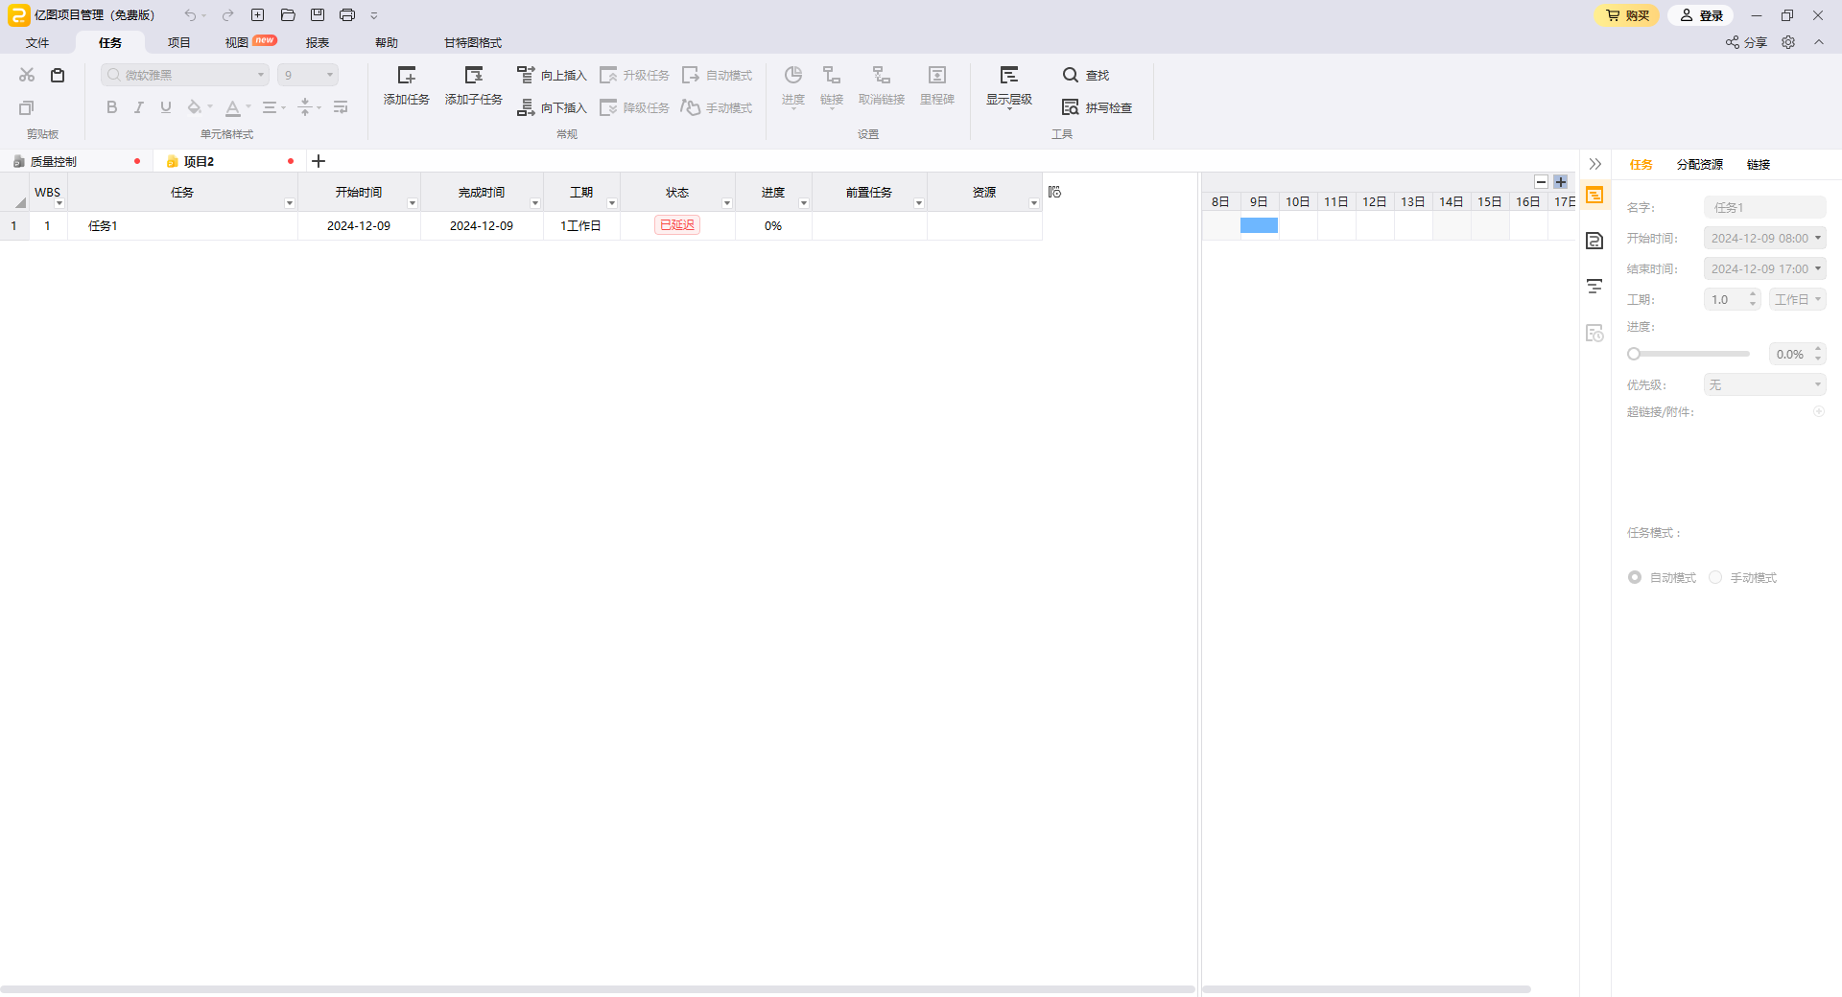This screenshot has width=1842, height=997.
Task: Zoom in the Gantt timeline
Action: [1561, 181]
